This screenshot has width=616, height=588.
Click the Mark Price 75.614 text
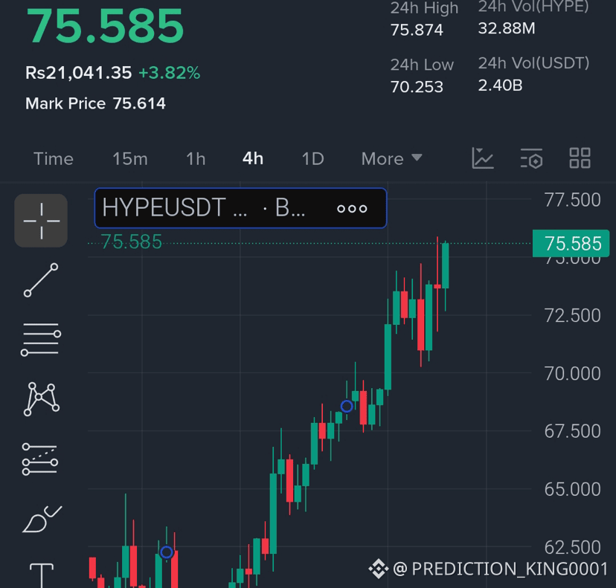click(x=95, y=103)
